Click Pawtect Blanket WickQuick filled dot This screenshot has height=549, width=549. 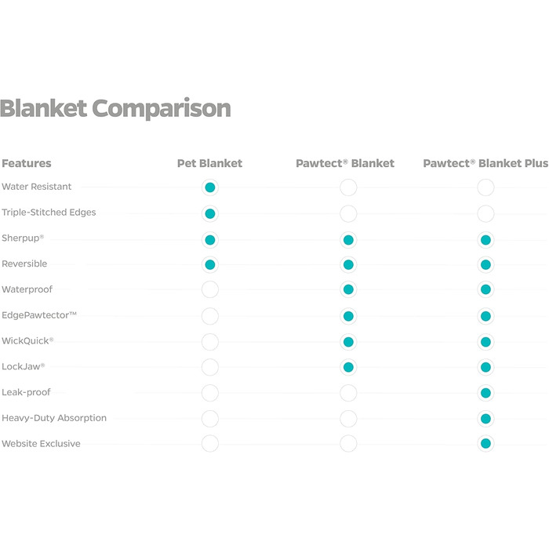(348, 342)
